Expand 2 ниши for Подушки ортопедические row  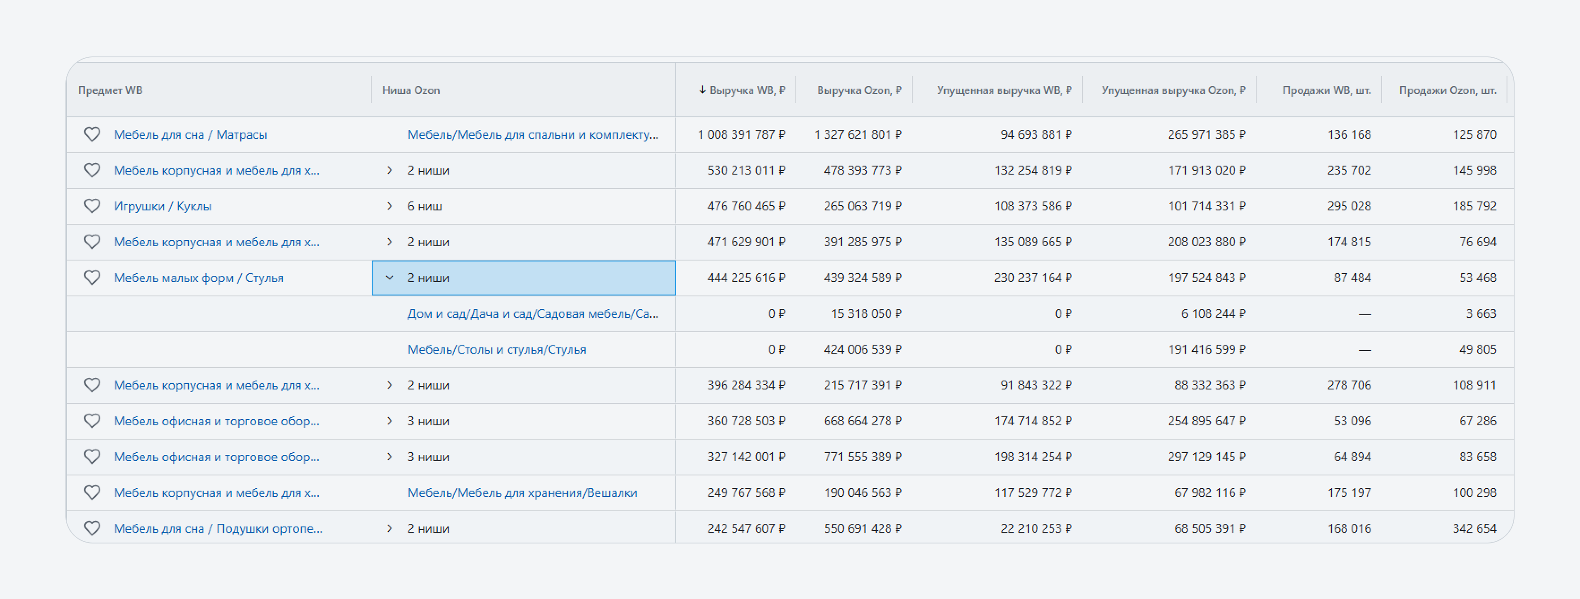[390, 528]
